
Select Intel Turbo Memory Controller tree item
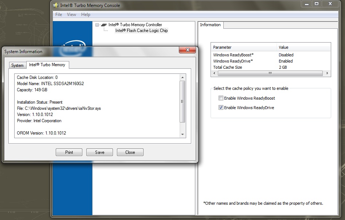(135, 25)
